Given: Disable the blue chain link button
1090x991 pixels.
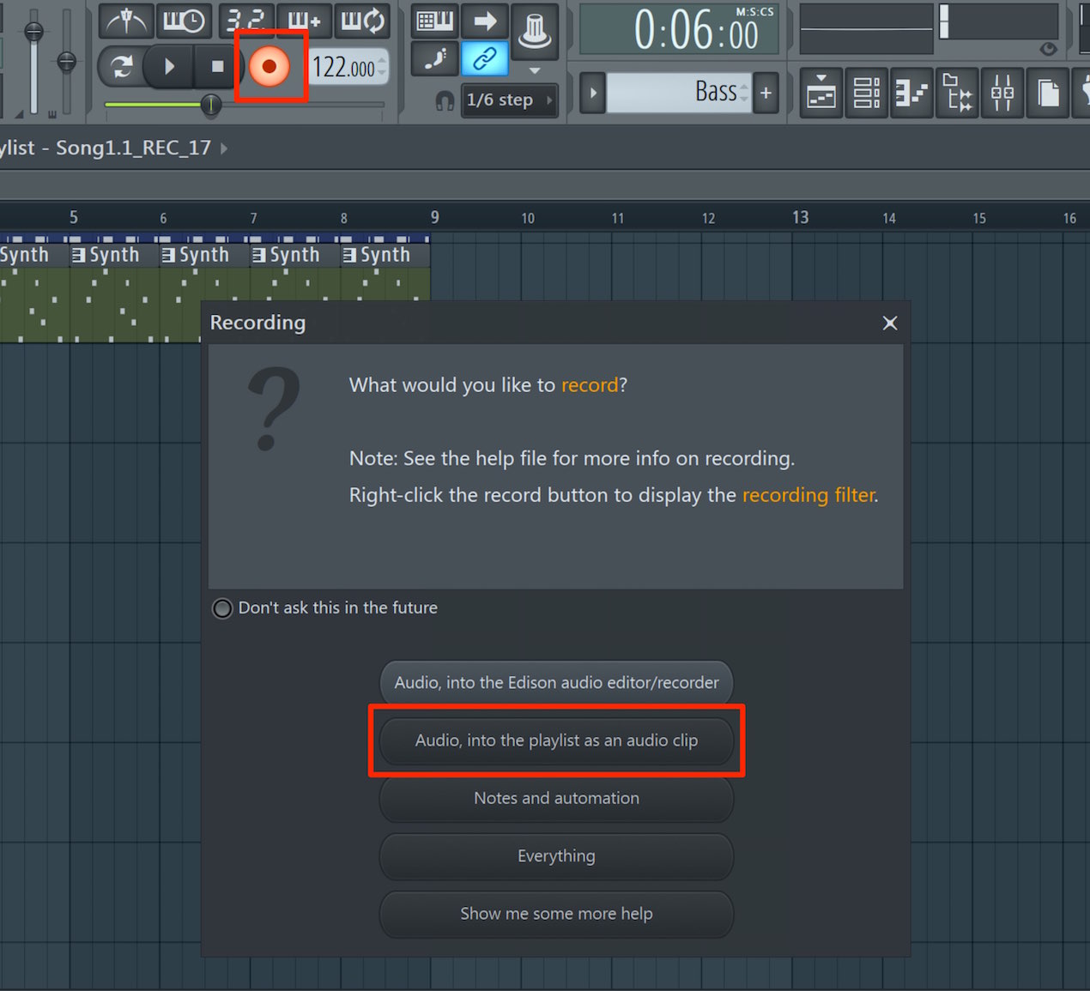Looking at the screenshot, I should pos(485,58).
